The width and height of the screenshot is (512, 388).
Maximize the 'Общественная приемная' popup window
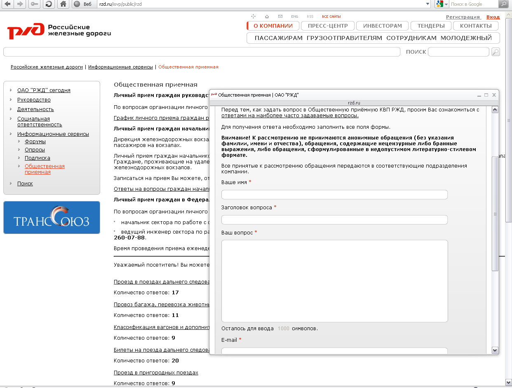click(486, 95)
